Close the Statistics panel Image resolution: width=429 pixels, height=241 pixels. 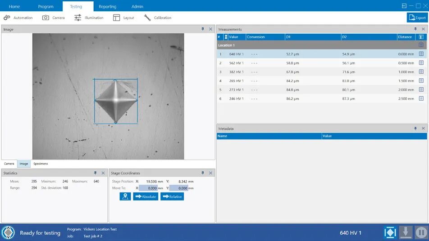coord(103,173)
